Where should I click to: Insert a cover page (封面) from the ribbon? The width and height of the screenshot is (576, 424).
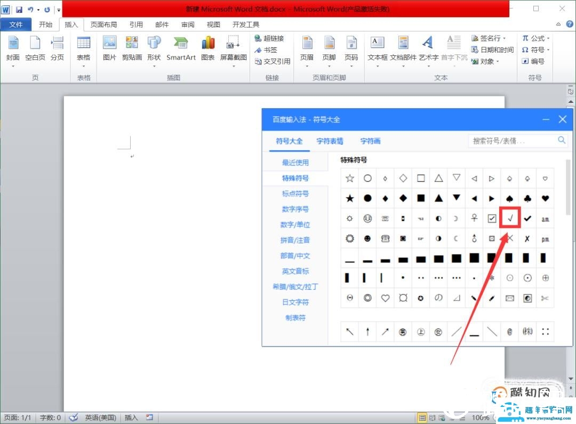click(13, 49)
